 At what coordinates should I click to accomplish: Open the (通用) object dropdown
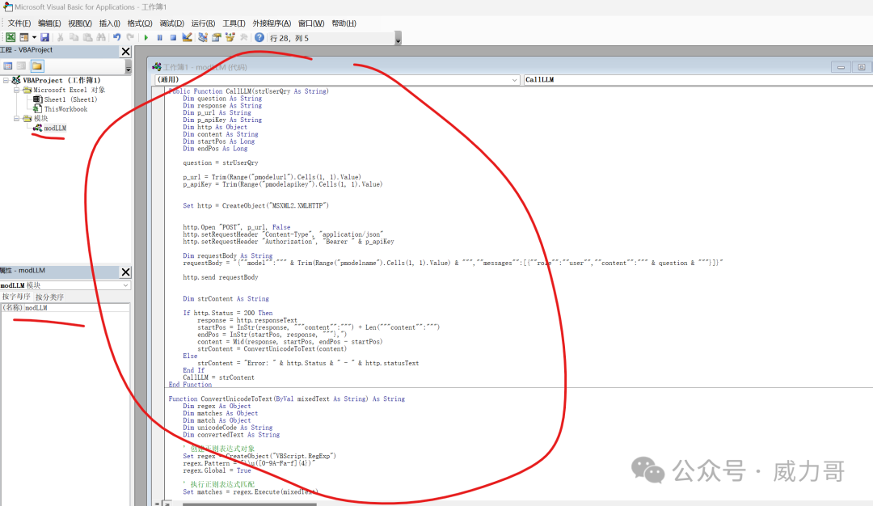(515, 80)
